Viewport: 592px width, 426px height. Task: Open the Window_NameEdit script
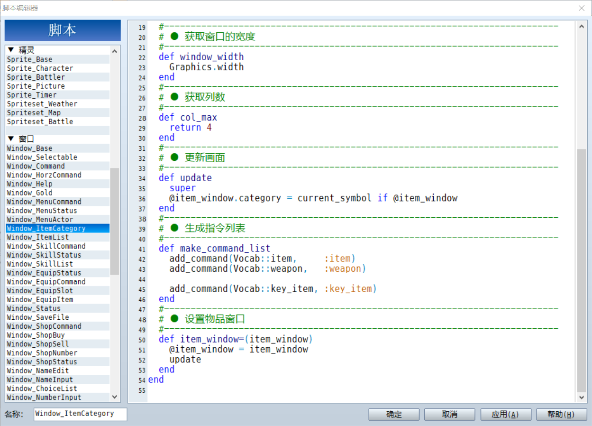pyautogui.click(x=58, y=370)
